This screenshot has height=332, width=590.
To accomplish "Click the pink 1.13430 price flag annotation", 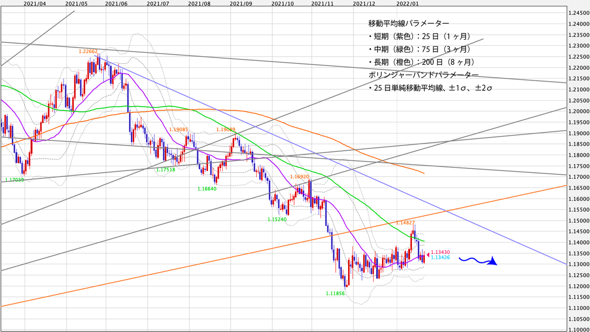I will click(442, 251).
